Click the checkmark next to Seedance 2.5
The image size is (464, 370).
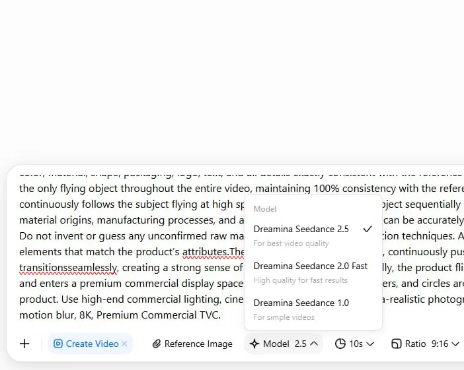367,229
